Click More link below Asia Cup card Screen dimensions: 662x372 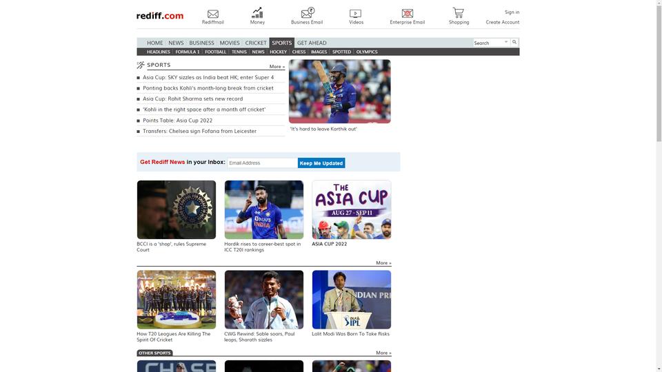pos(383,262)
